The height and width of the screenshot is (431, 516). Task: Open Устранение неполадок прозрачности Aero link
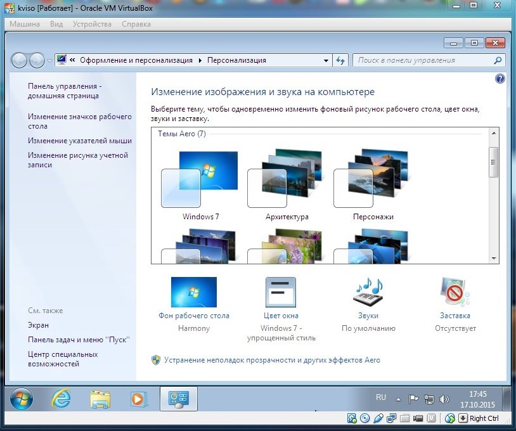[x=272, y=360]
